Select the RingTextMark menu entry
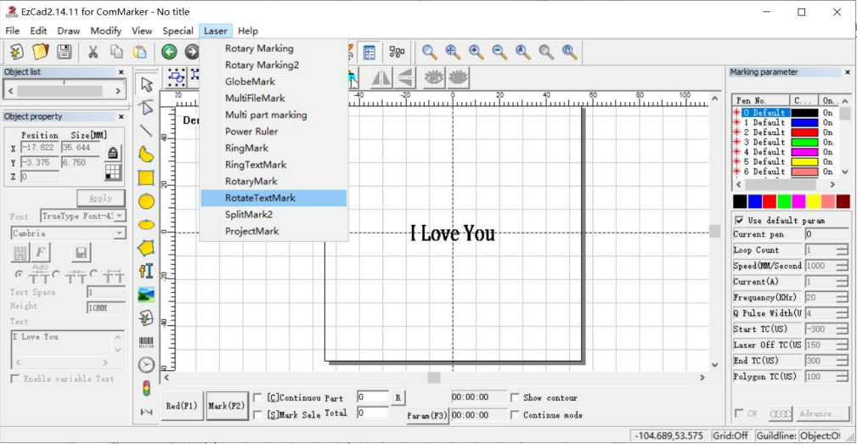The image size is (857, 444). [x=255, y=165]
